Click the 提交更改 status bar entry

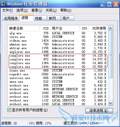pos(81,123)
